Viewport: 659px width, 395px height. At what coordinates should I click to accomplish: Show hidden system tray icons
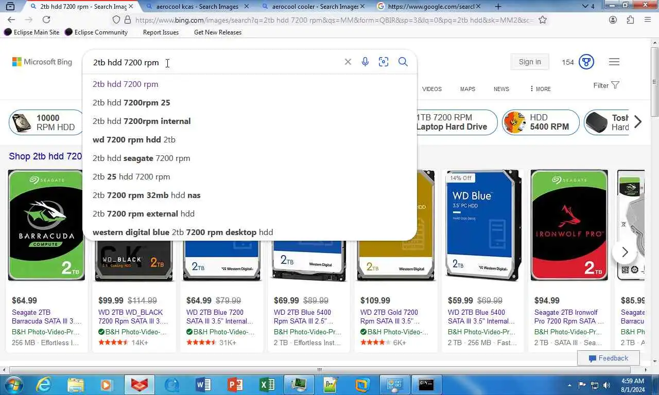(570, 385)
